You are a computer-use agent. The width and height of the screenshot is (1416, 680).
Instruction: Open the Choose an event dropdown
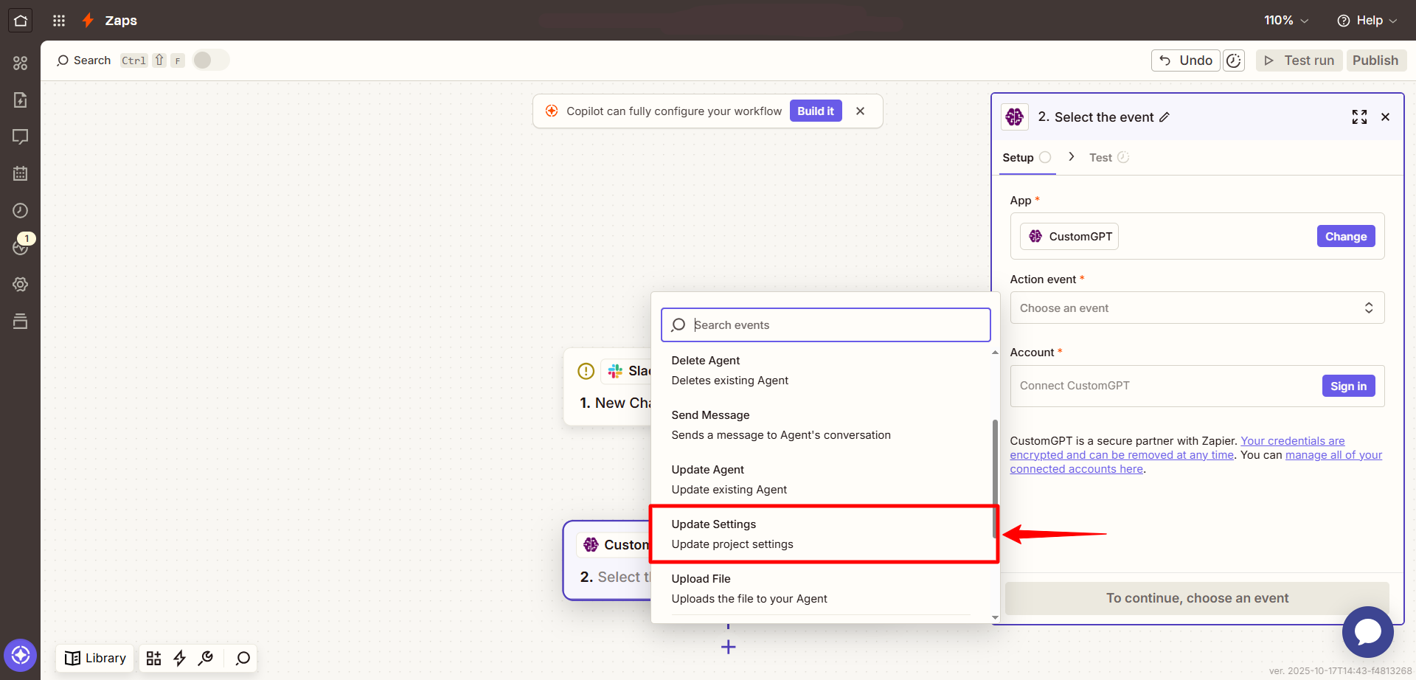1197,308
